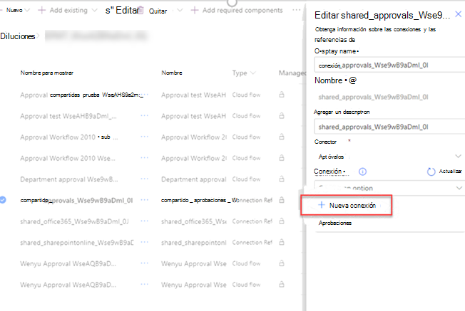Open more options for Approval Workflow 2010 sub row
The width and height of the screenshot is (465, 311).
point(145,137)
